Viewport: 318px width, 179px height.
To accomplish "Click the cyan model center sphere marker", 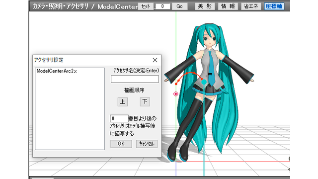I will 204,82.
